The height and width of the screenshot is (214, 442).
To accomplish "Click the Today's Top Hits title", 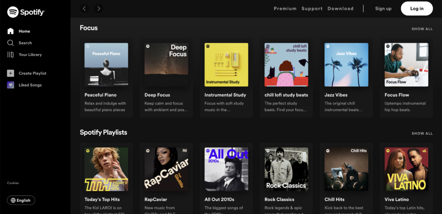I will (102, 199).
